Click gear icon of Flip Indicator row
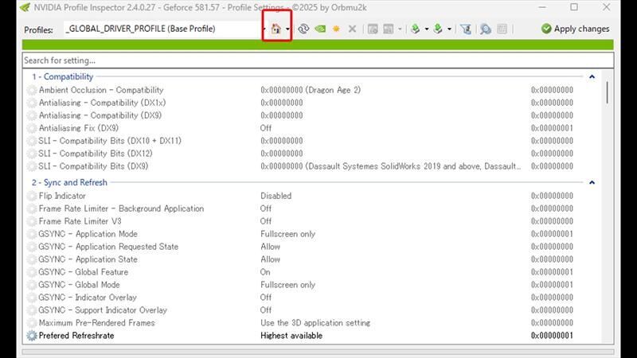The image size is (637, 358). pyautogui.click(x=32, y=196)
